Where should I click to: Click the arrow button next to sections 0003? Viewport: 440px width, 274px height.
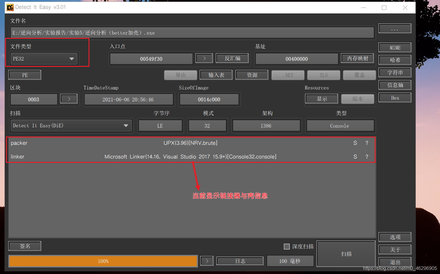point(69,99)
